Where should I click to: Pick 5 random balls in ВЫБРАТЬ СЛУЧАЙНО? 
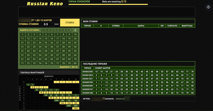[x=55, y=30]
